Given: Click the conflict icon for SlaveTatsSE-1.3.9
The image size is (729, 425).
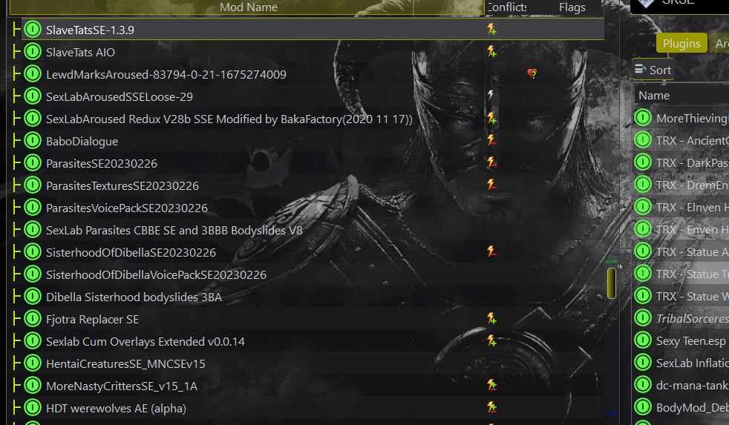Looking at the screenshot, I should [491, 29].
